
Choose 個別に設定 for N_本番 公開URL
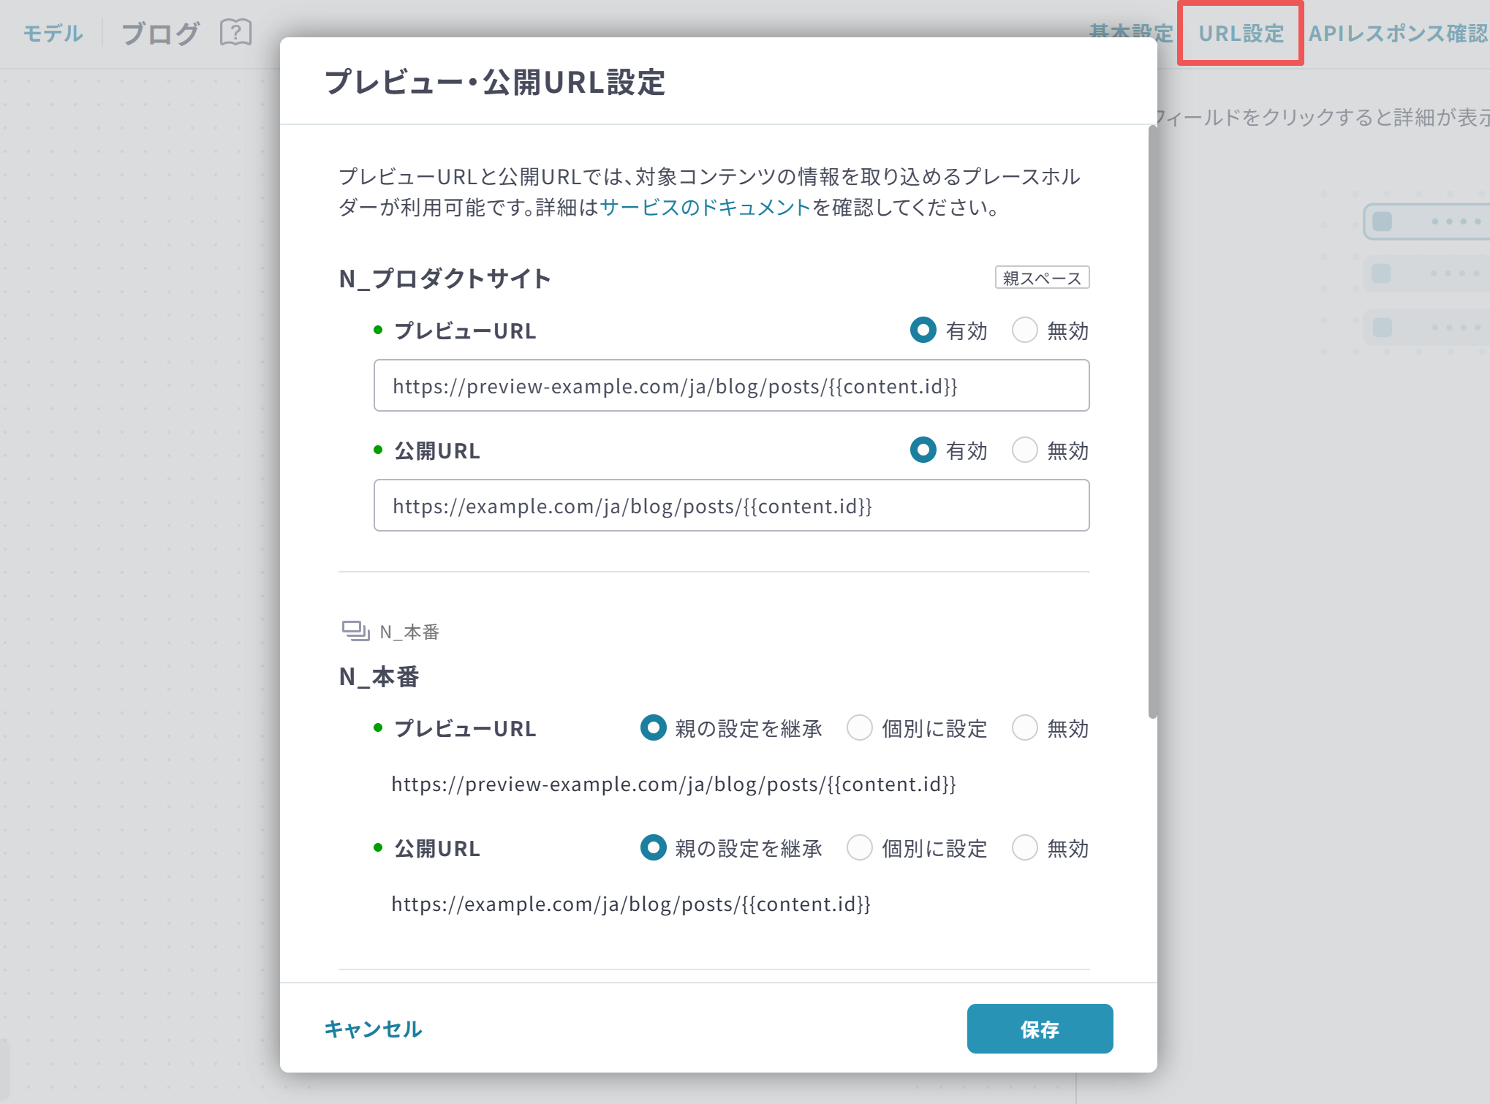click(860, 848)
